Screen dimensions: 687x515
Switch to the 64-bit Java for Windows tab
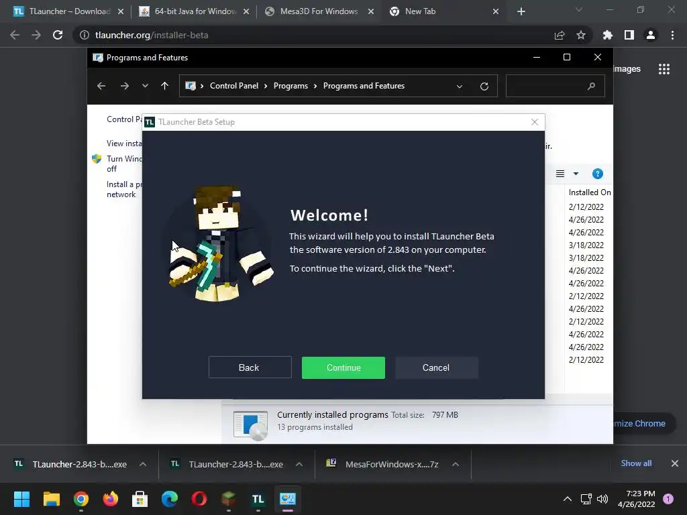193,11
